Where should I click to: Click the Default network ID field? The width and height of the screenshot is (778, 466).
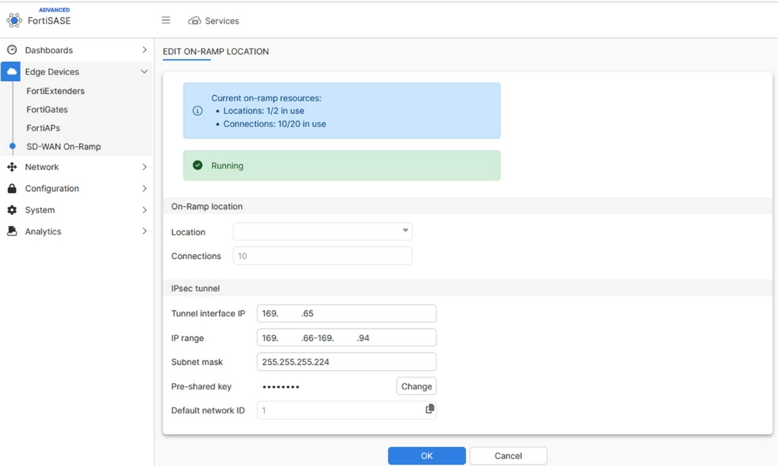point(346,410)
